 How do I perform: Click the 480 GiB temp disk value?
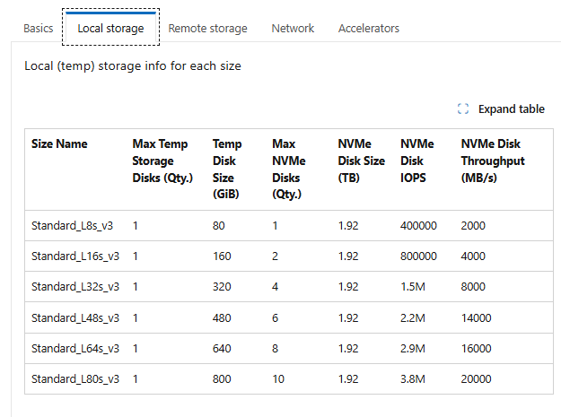coord(222,318)
